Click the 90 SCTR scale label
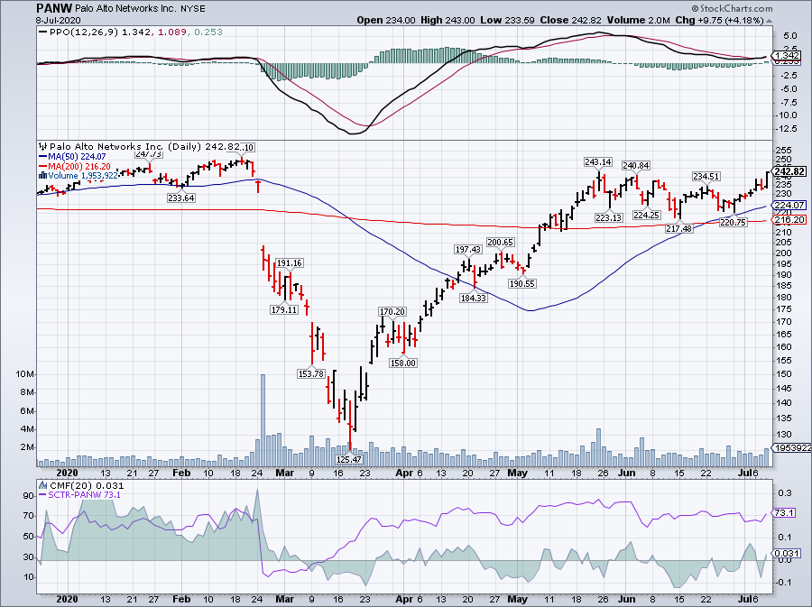 point(29,496)
